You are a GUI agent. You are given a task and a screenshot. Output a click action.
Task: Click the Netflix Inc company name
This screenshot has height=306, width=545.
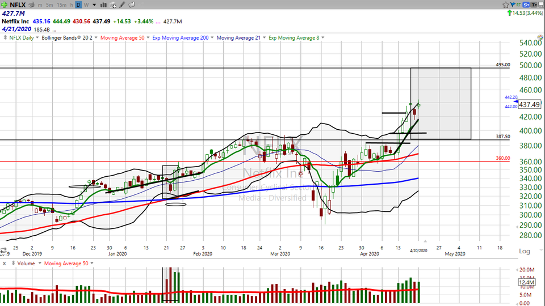tap(15, 22)
